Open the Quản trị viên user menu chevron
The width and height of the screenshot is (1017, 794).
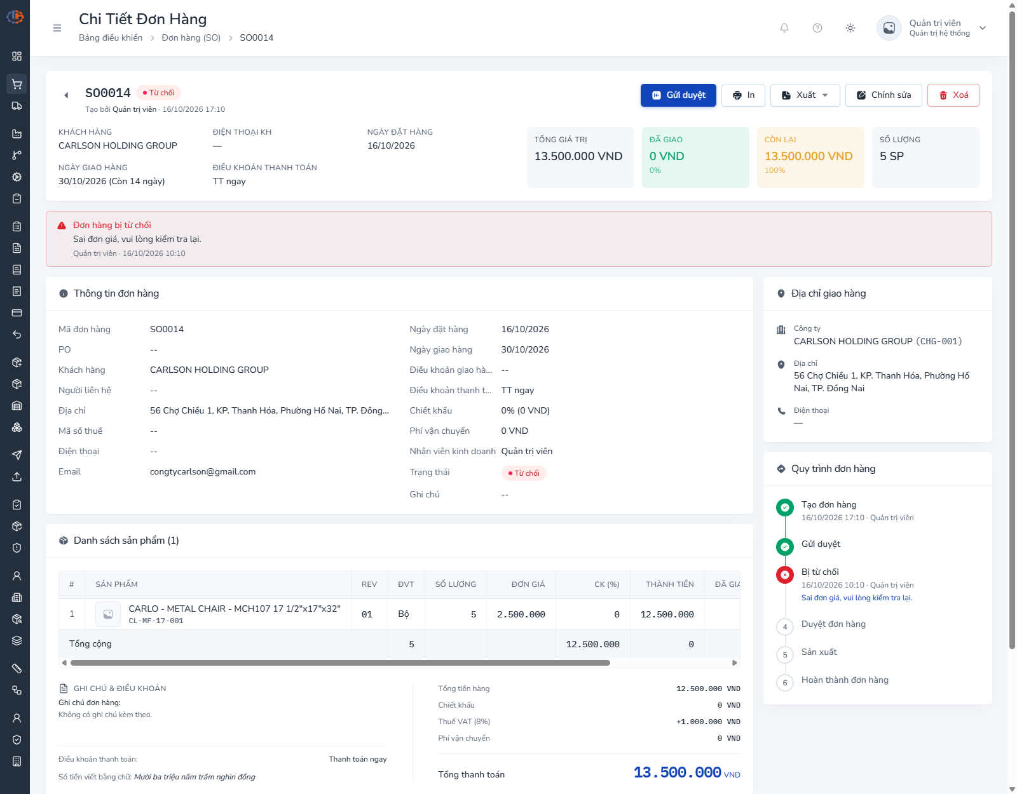(983, 28)
